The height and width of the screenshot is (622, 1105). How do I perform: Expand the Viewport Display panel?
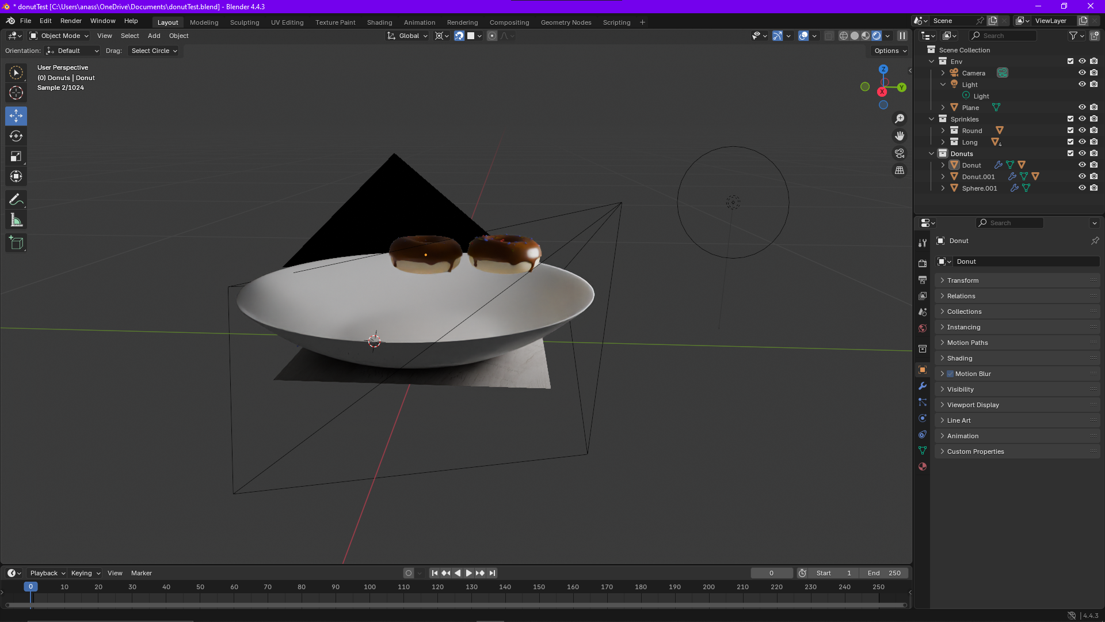(1017, 405)
